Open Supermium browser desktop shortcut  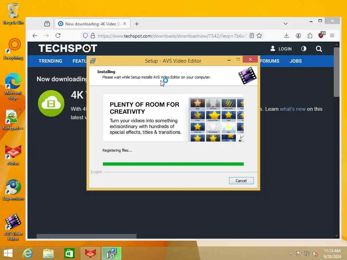(13, 190)
